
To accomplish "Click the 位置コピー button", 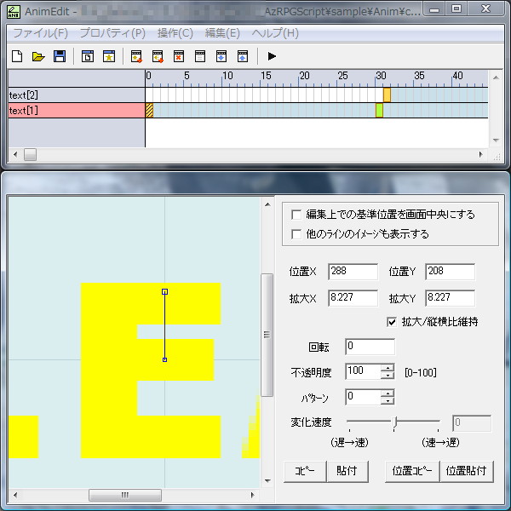I will [412, 471].
